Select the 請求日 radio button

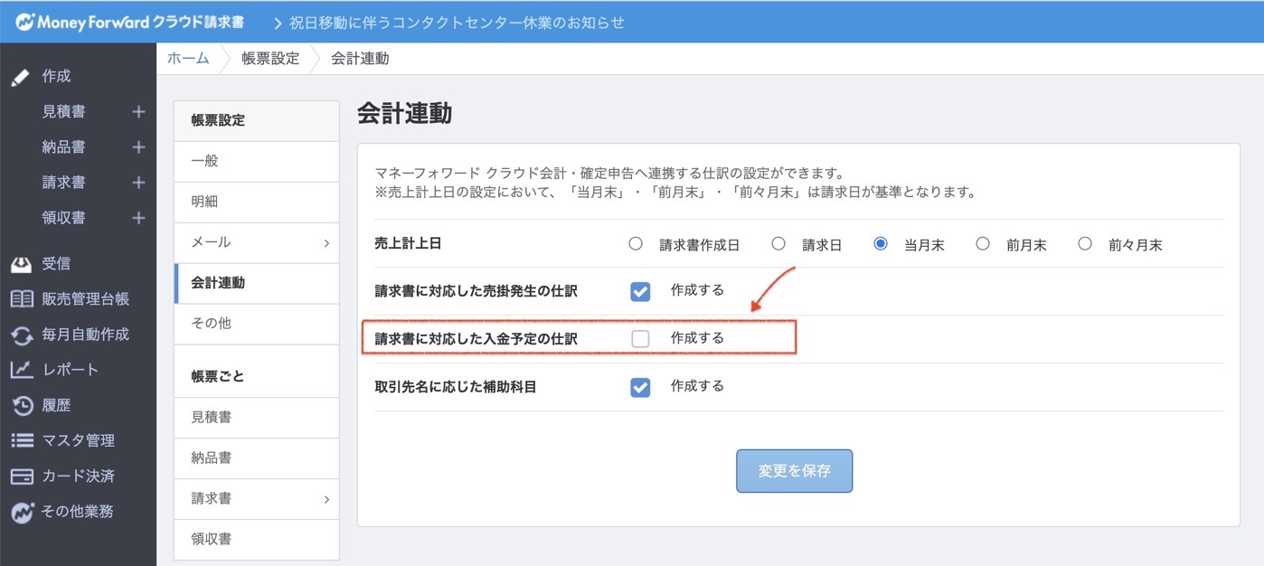[x=778, y=243]
